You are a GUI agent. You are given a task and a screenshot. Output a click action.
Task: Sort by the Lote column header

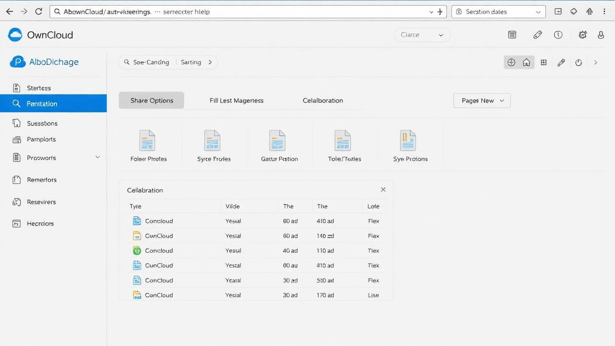coord(373,206)
